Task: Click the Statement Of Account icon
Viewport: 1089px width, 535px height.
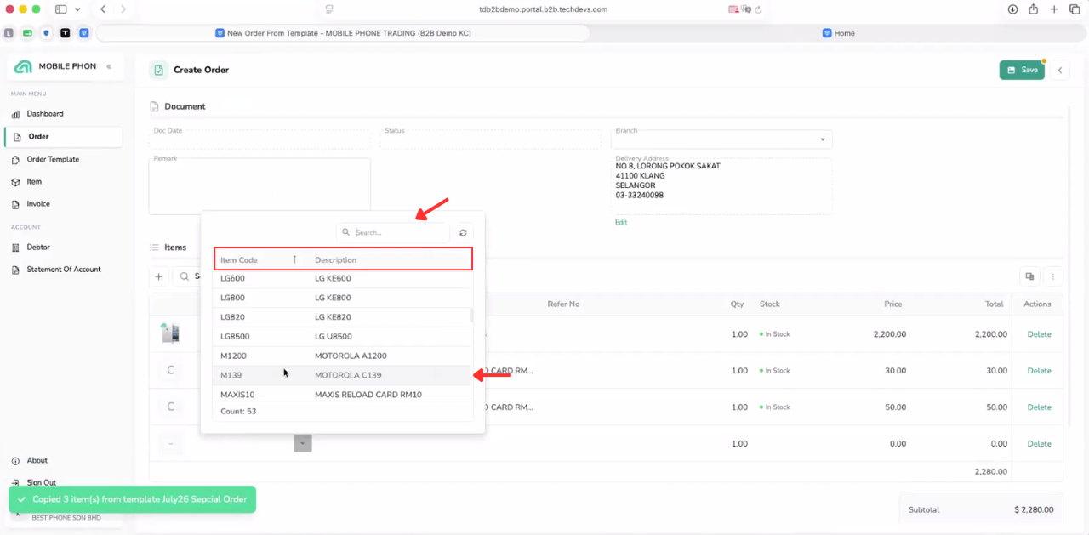Action: click(15, 270)
